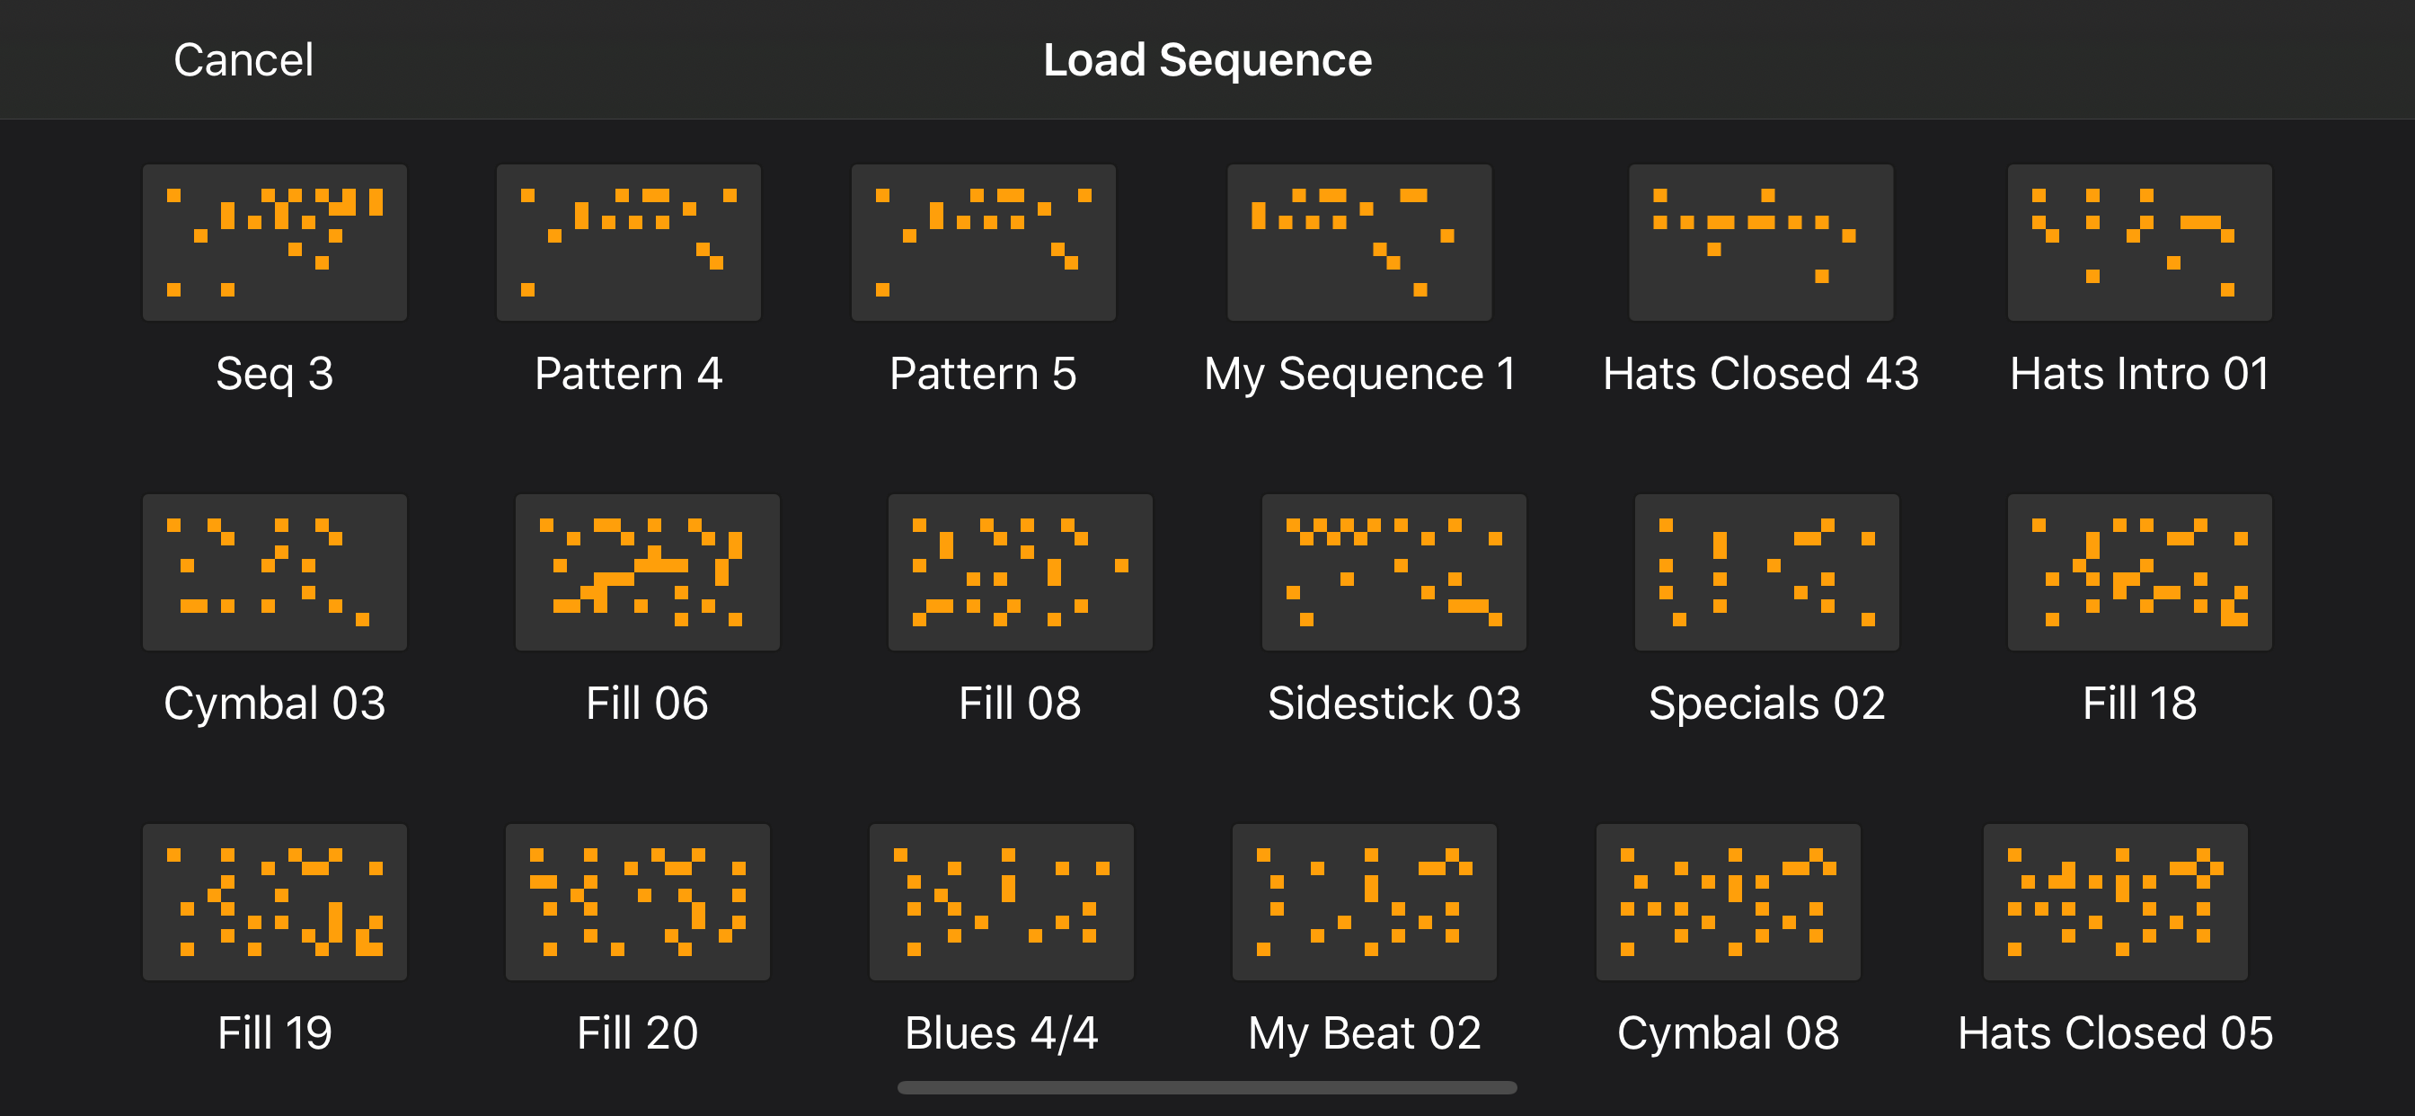The image size is (2415, 1116).
Task: Load Hats Closed 43 sequence
Action: [1761, 243]
